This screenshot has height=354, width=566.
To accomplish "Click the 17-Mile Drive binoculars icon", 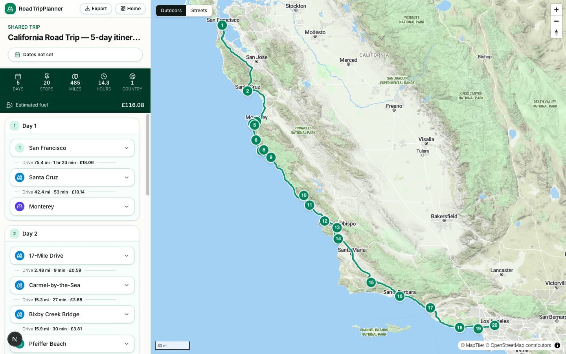I will 20,256.
